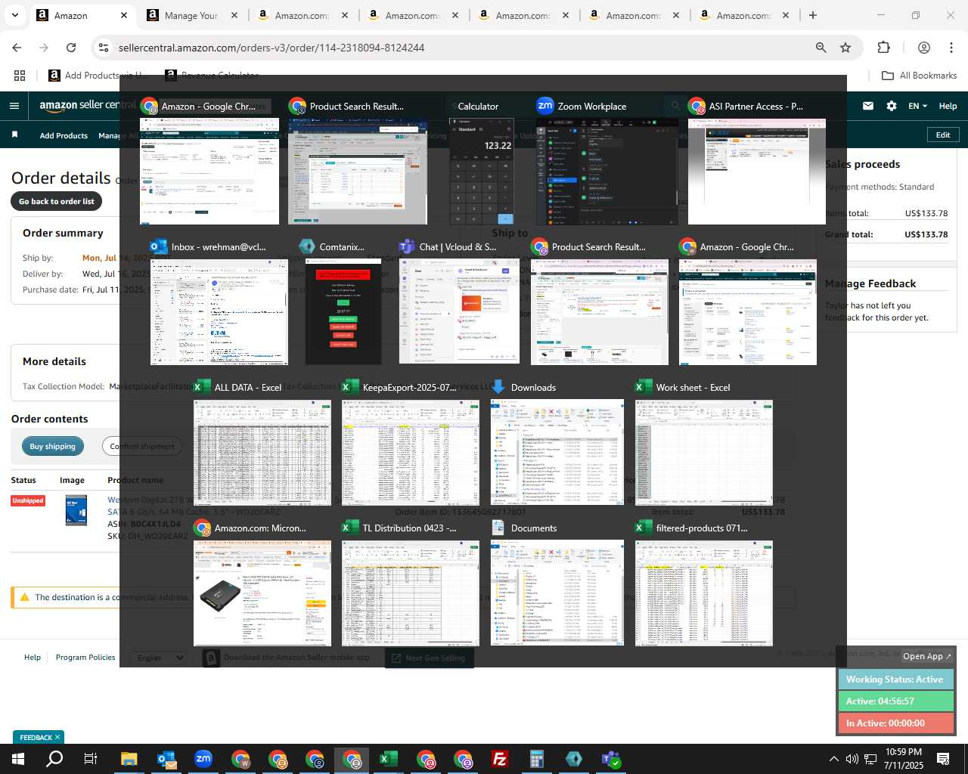Click the Edit button in bookmarks bar
This screenshot has height=774, width=968.
point(943,135)
